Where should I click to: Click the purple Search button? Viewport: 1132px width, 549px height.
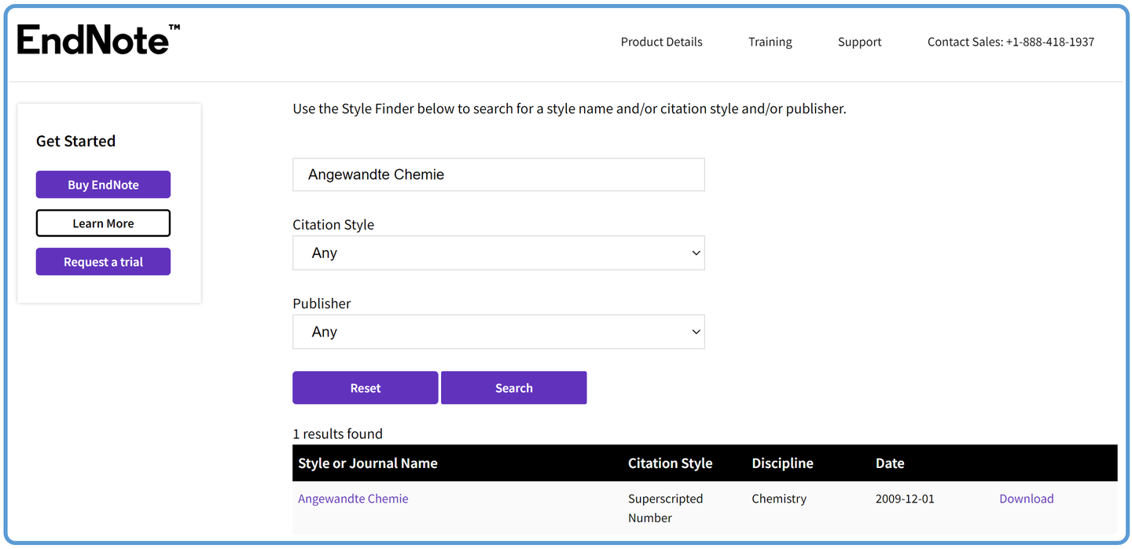click(513, 388)
